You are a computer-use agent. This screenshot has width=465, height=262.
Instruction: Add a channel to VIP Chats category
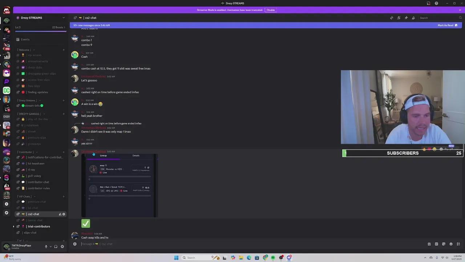tap(64, 196)
